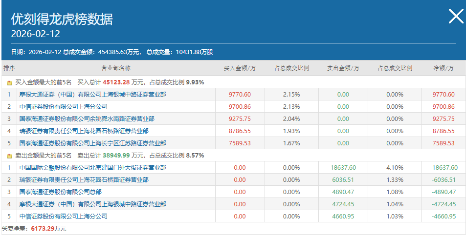Click the icon beside 卖出金额最大的前5名
Viewport: 466px width, 237px height.
pyautogui.click(x=9, y=156)
